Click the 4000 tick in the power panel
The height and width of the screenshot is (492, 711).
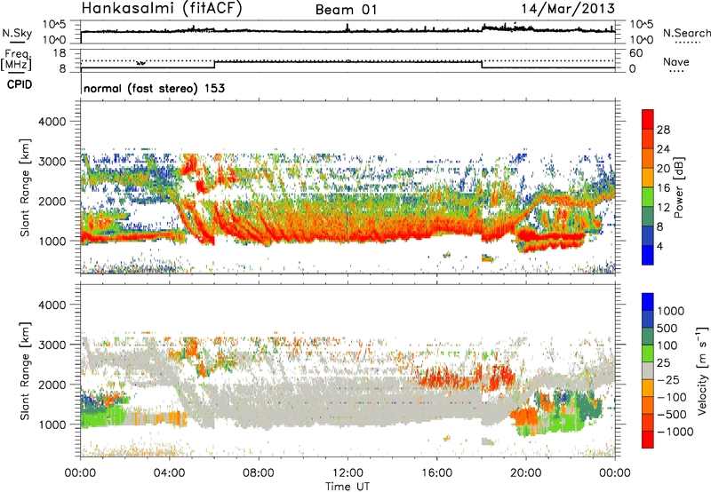[52, 122]
